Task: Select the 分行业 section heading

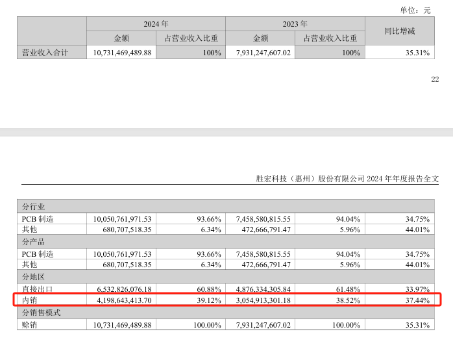Action: coord(34,207)
